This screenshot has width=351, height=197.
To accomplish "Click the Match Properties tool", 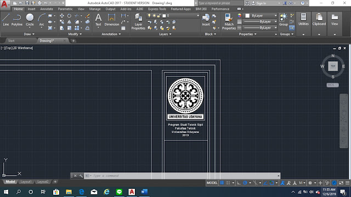I will point(229,21).
